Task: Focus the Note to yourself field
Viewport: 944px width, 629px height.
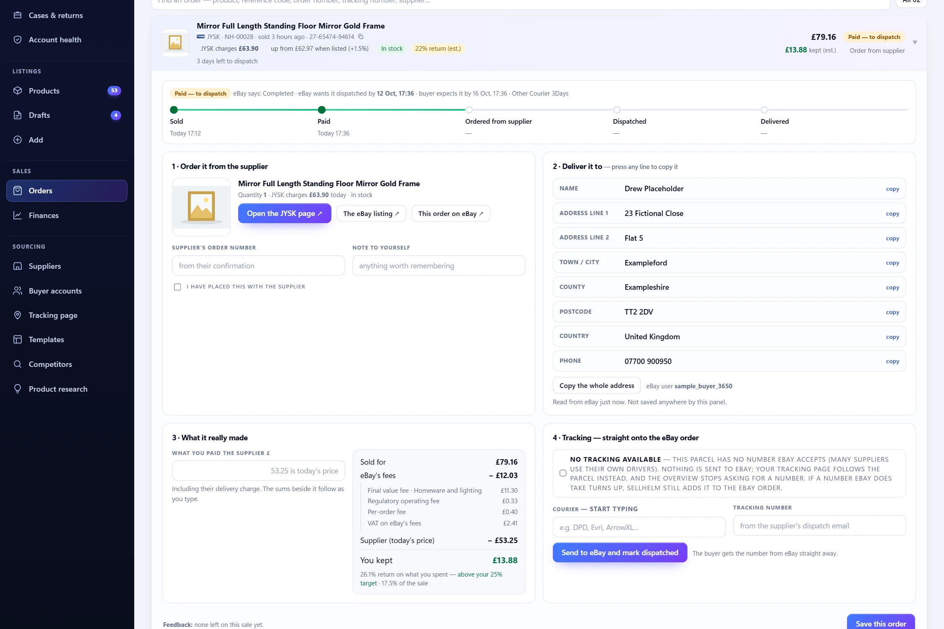Action: click(439, 265)
